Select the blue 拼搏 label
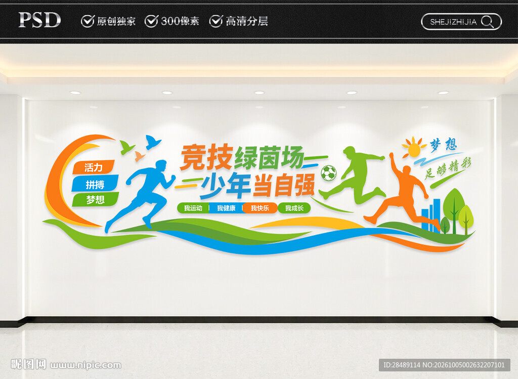This screenshot has width=518, height=379. pos(95,184)
